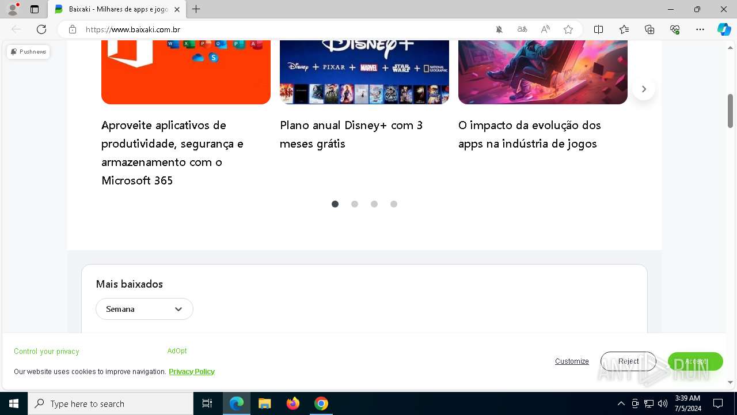
Task: Click the vertical page scrollbar thumb
Action: (x=731, y=111)
